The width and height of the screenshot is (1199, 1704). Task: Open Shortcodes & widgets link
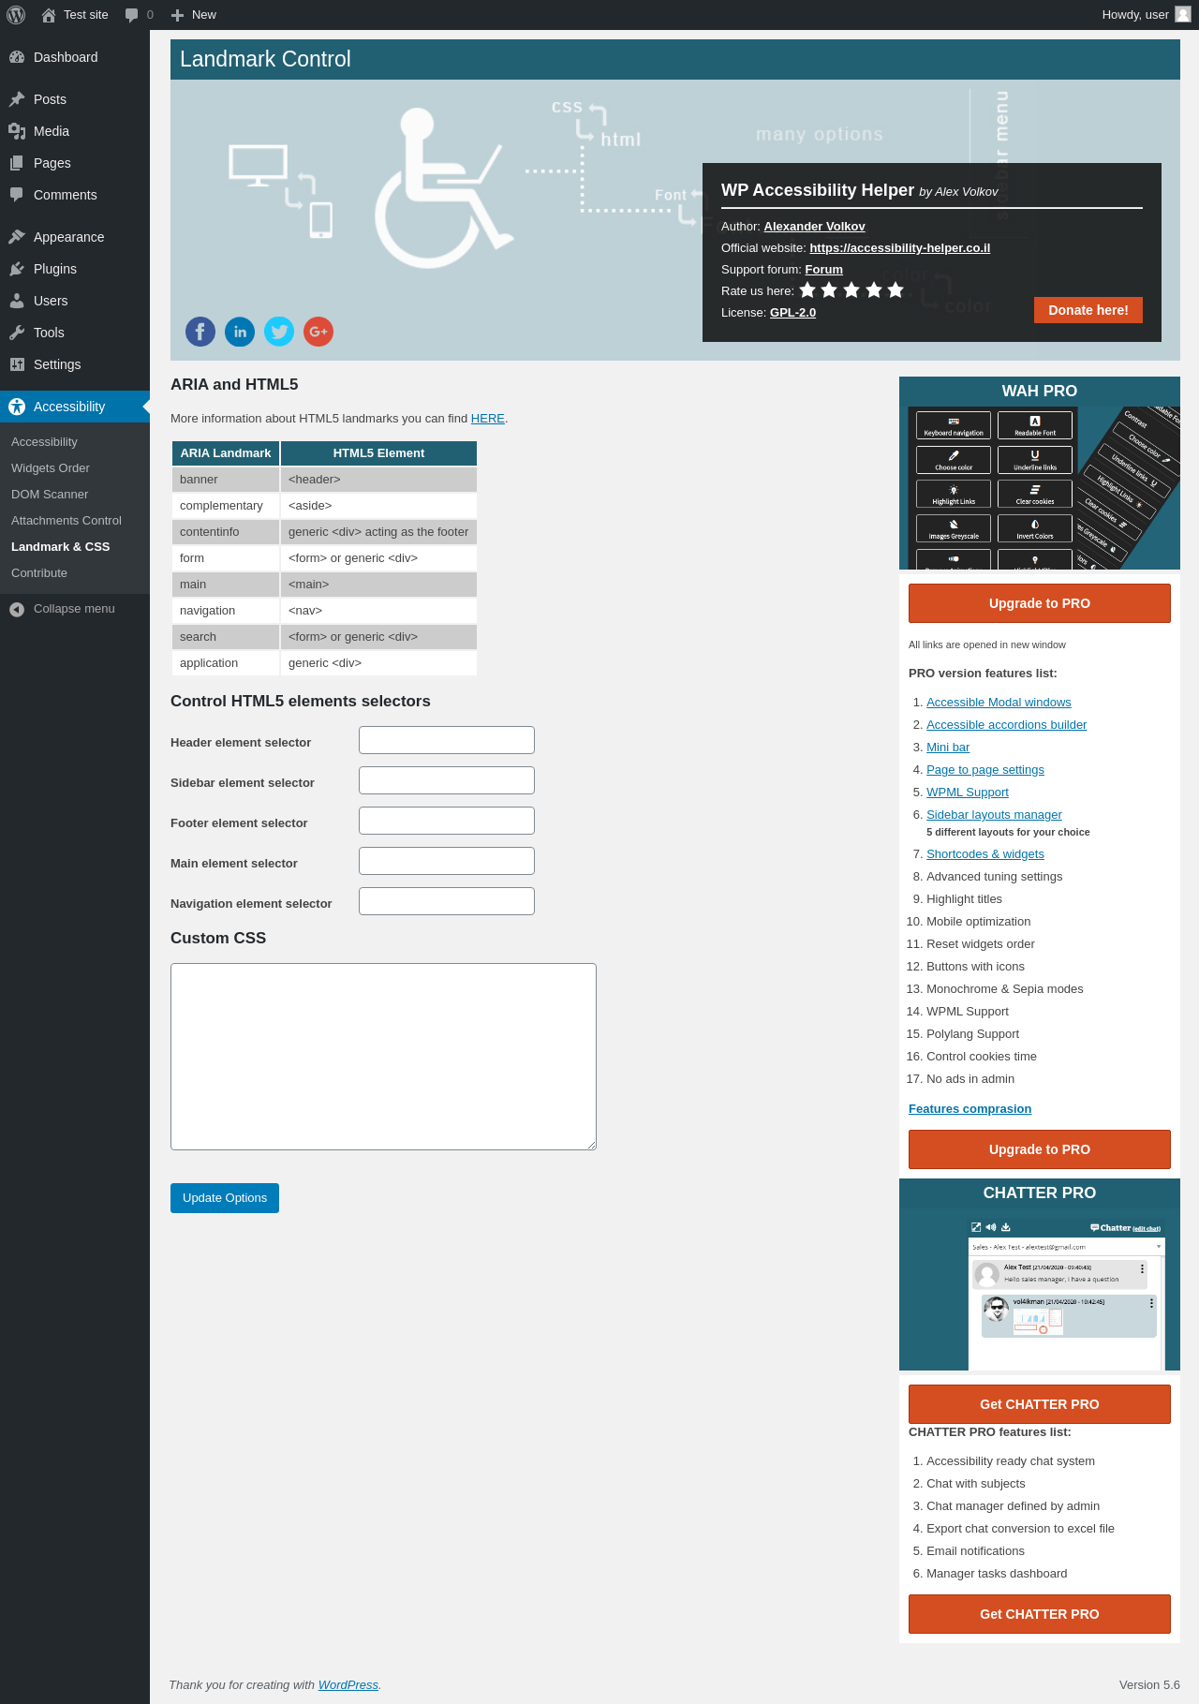pyautogui.click(x=985, y=854)
